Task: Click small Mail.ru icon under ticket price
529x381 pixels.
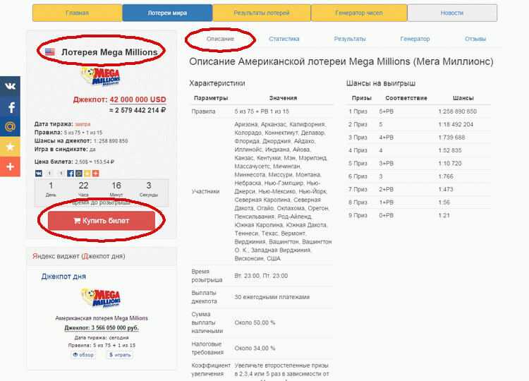Action: pos(79,173)
